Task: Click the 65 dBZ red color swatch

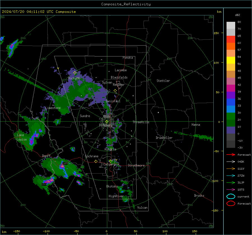Action: click(x=231, y=39)
